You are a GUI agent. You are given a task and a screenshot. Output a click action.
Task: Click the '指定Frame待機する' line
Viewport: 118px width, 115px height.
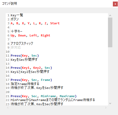pos(25,84)
